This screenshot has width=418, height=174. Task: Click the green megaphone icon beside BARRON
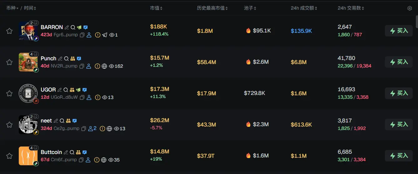(x=79, y=27)
